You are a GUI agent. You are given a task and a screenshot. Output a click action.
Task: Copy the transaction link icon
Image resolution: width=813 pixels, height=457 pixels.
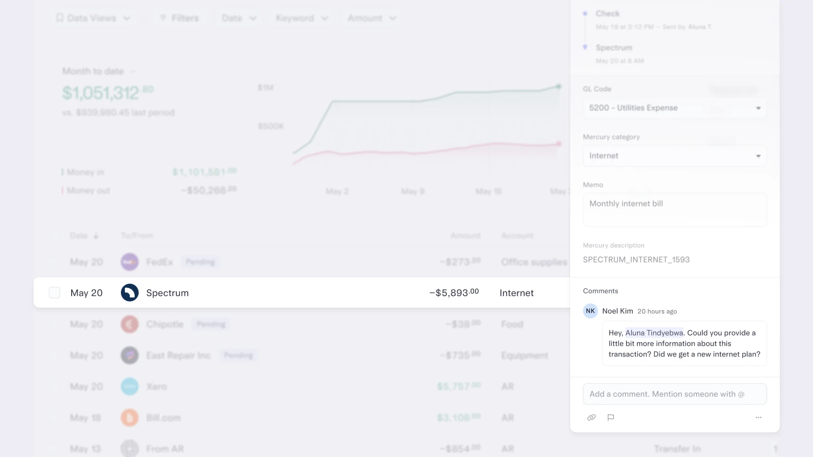(591, 417)
